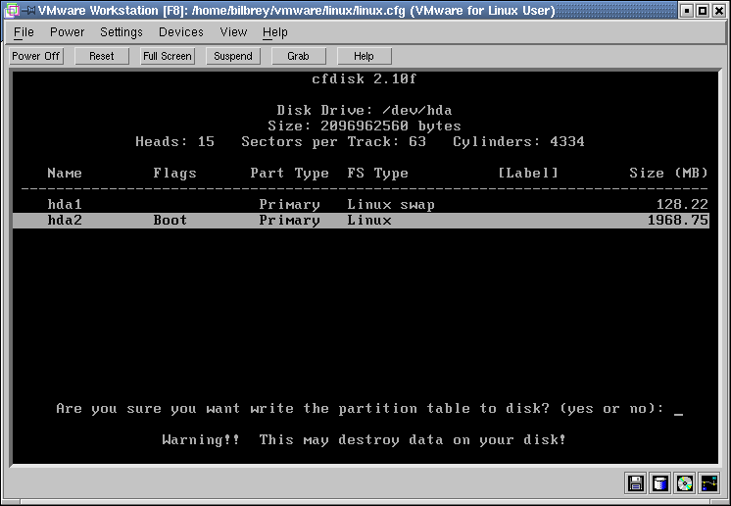Select the highlighted hda2 Boot partition row
The image size is (731, 506).
(x=361, y=221)
